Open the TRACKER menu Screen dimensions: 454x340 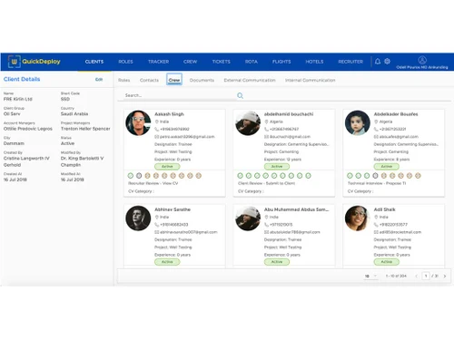point(158,62)
